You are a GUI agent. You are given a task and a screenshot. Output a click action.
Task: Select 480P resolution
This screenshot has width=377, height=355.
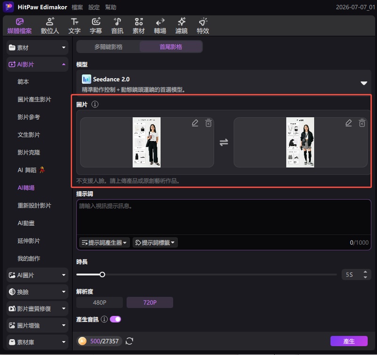(99, 302)
